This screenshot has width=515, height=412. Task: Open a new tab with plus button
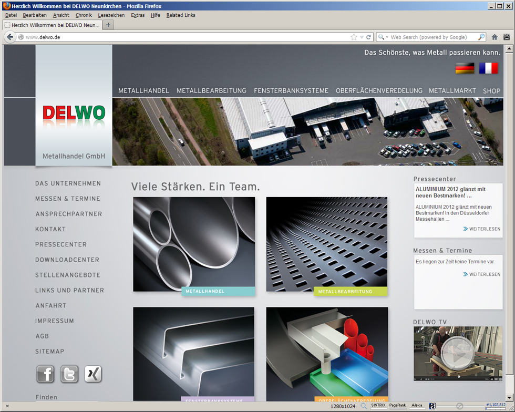[x=108, y=25]
